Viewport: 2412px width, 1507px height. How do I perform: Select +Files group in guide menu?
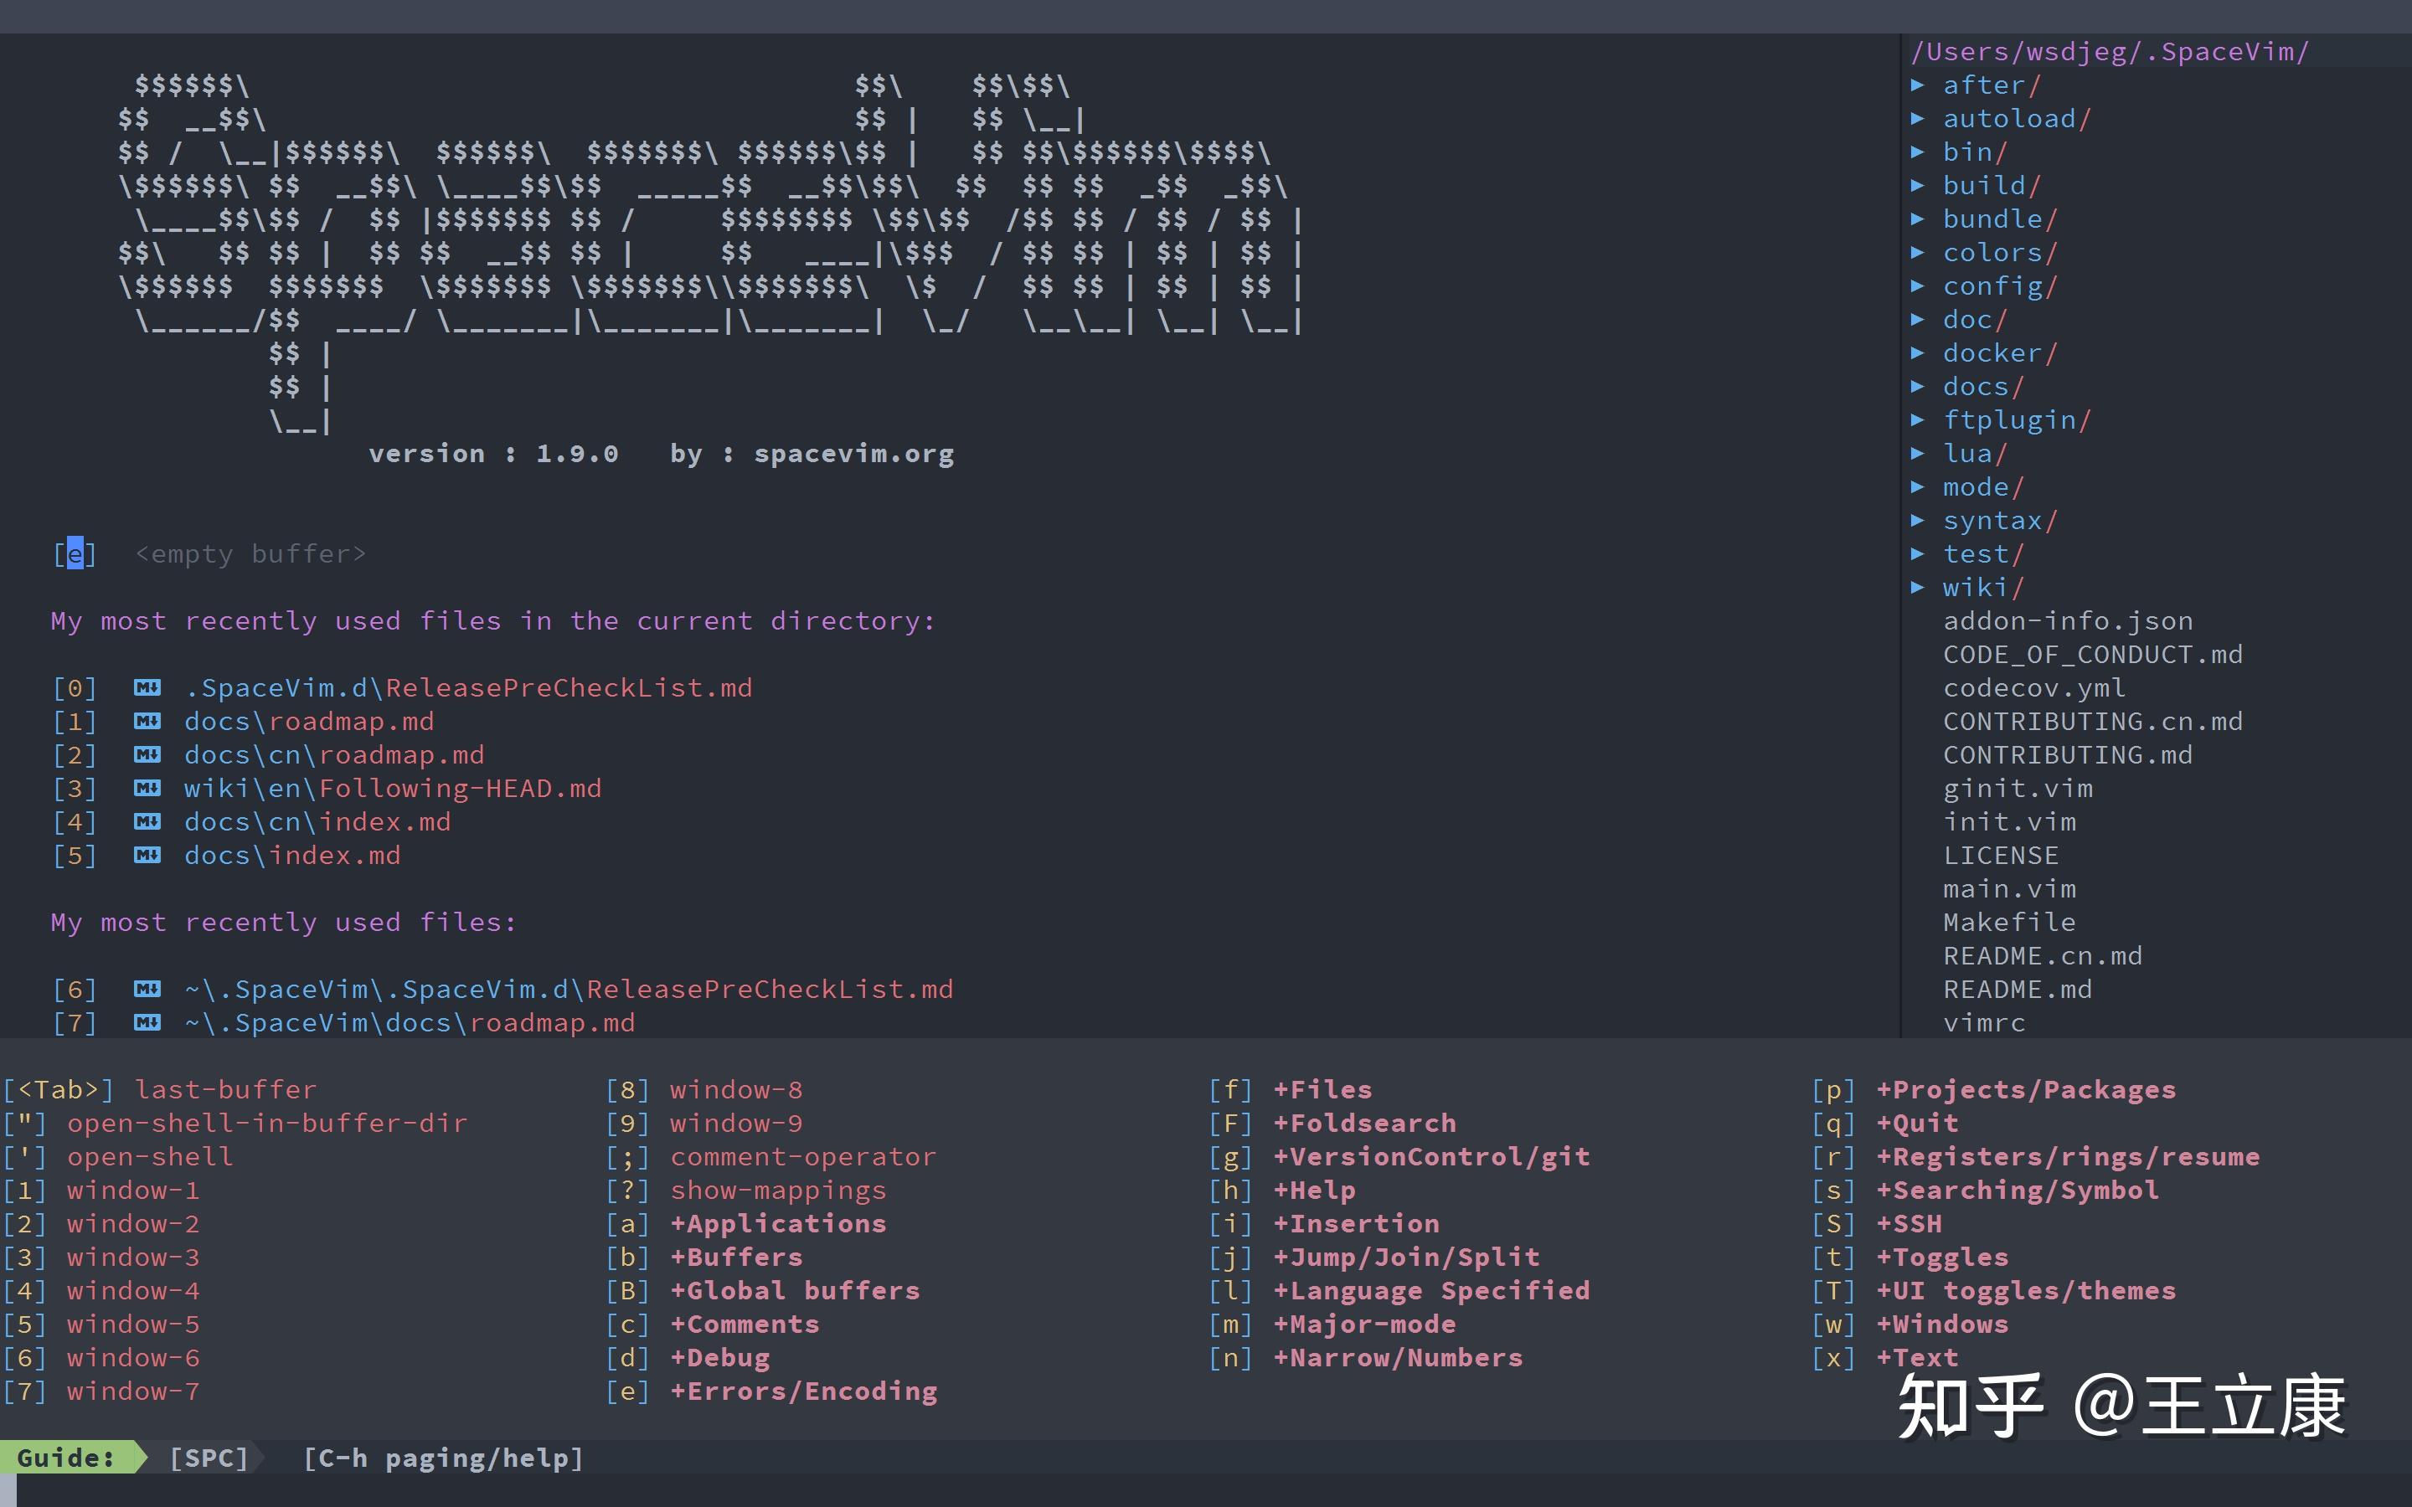click(x=1322, y=1090)
